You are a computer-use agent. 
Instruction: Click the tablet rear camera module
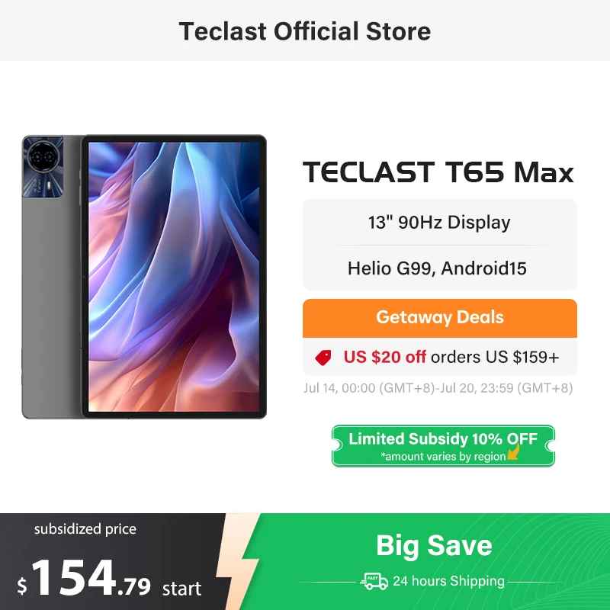[43, 166]
